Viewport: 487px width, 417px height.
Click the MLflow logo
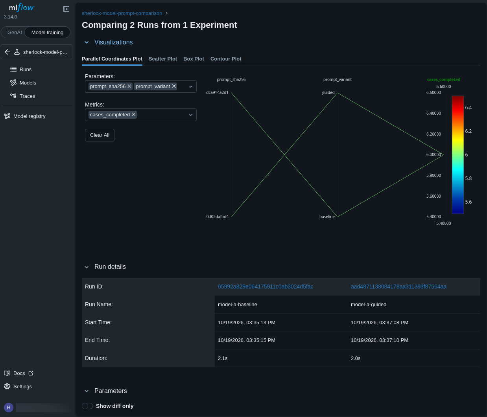22,7
